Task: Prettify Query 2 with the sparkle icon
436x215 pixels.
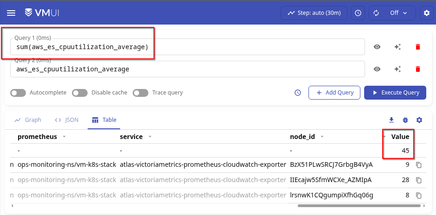Action: pos(398,69)
